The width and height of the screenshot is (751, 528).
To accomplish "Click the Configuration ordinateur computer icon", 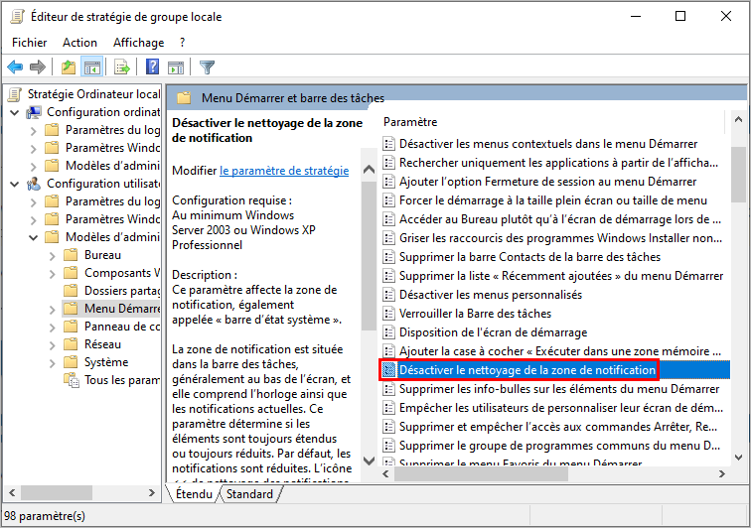I will click(x=34, y=112).
